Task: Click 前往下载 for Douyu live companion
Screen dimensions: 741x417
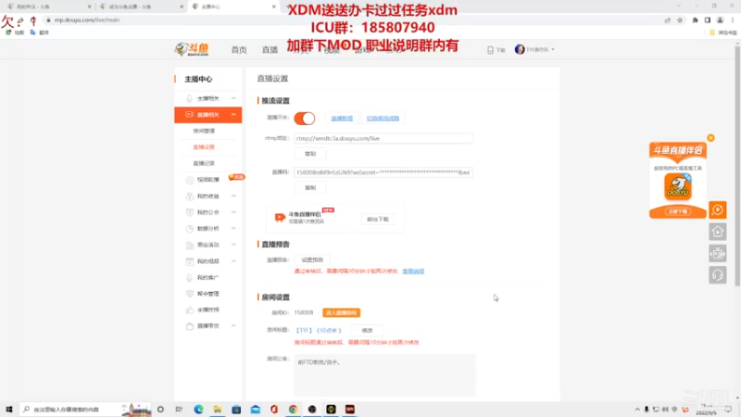Action: pyautogui.click(x=378, y=220)
